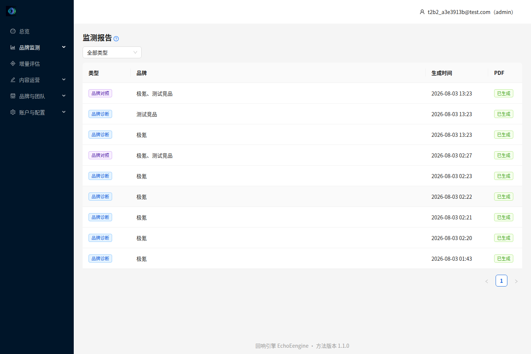Open PDF 已生成 for 13:23 品牌对照 report
Image resolution: width=531 pixels, height=354 pixels.
tap(504, 93)
